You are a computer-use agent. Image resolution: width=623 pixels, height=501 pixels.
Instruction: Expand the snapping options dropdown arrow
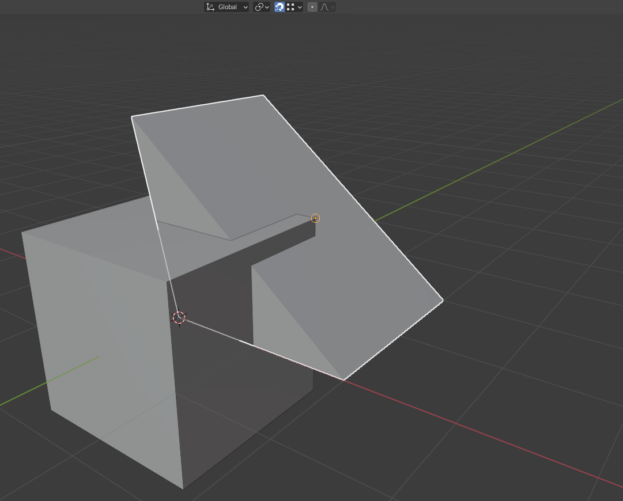(300, 7)
